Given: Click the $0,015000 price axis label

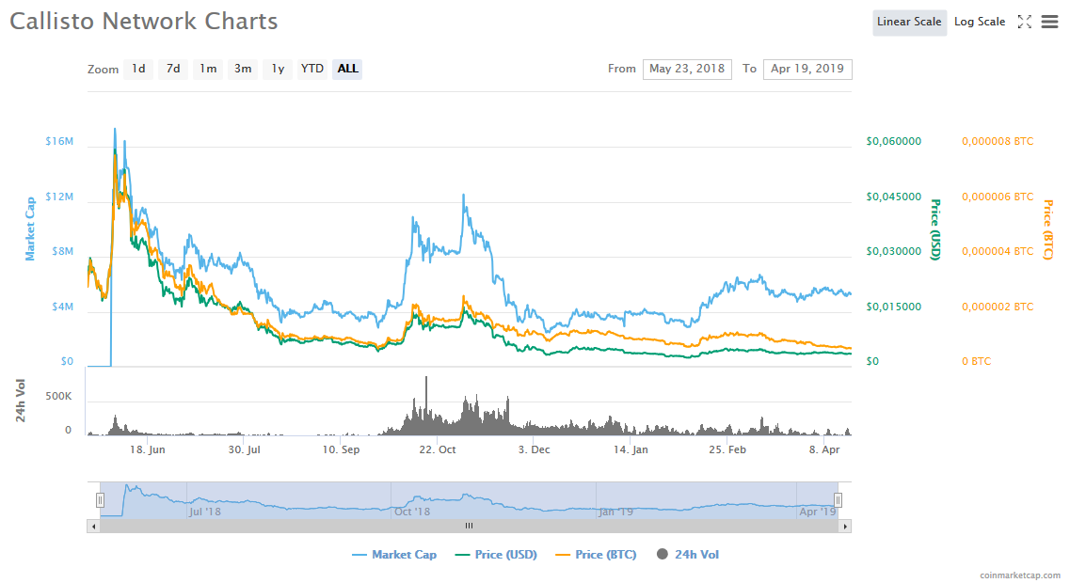Looking at the screenshot, I should [x=894, y=307].
